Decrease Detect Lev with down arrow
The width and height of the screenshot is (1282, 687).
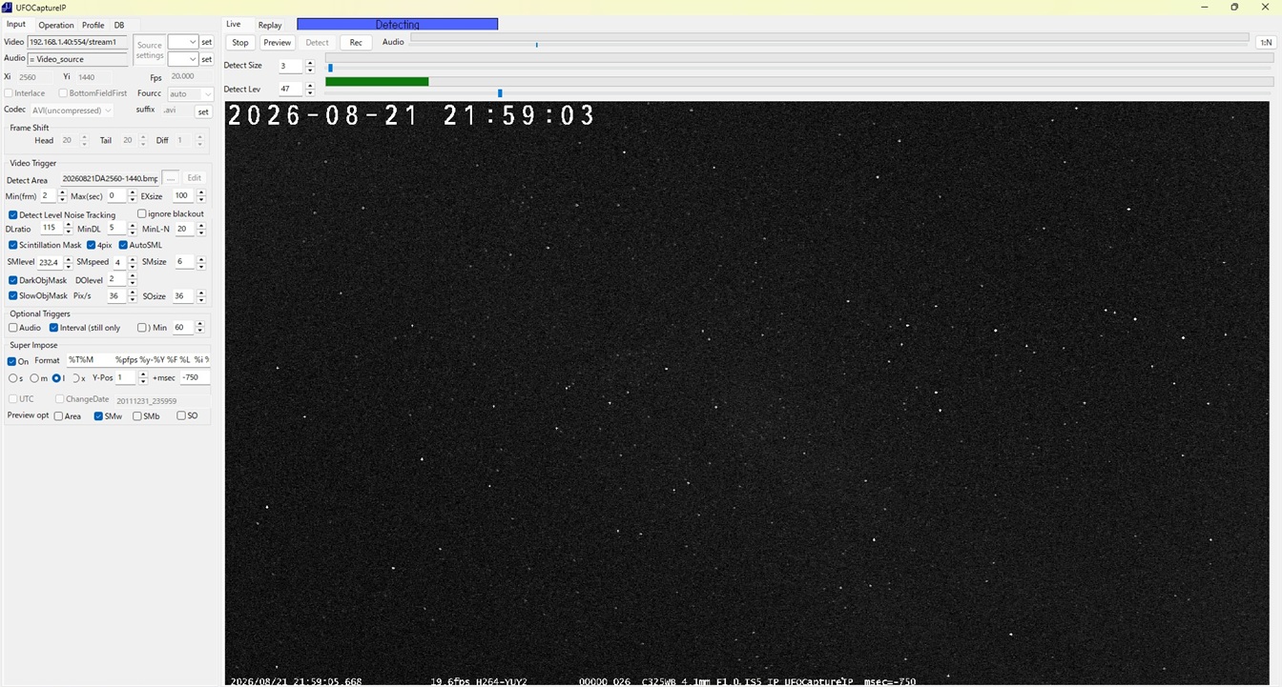[x=310, y=92]
